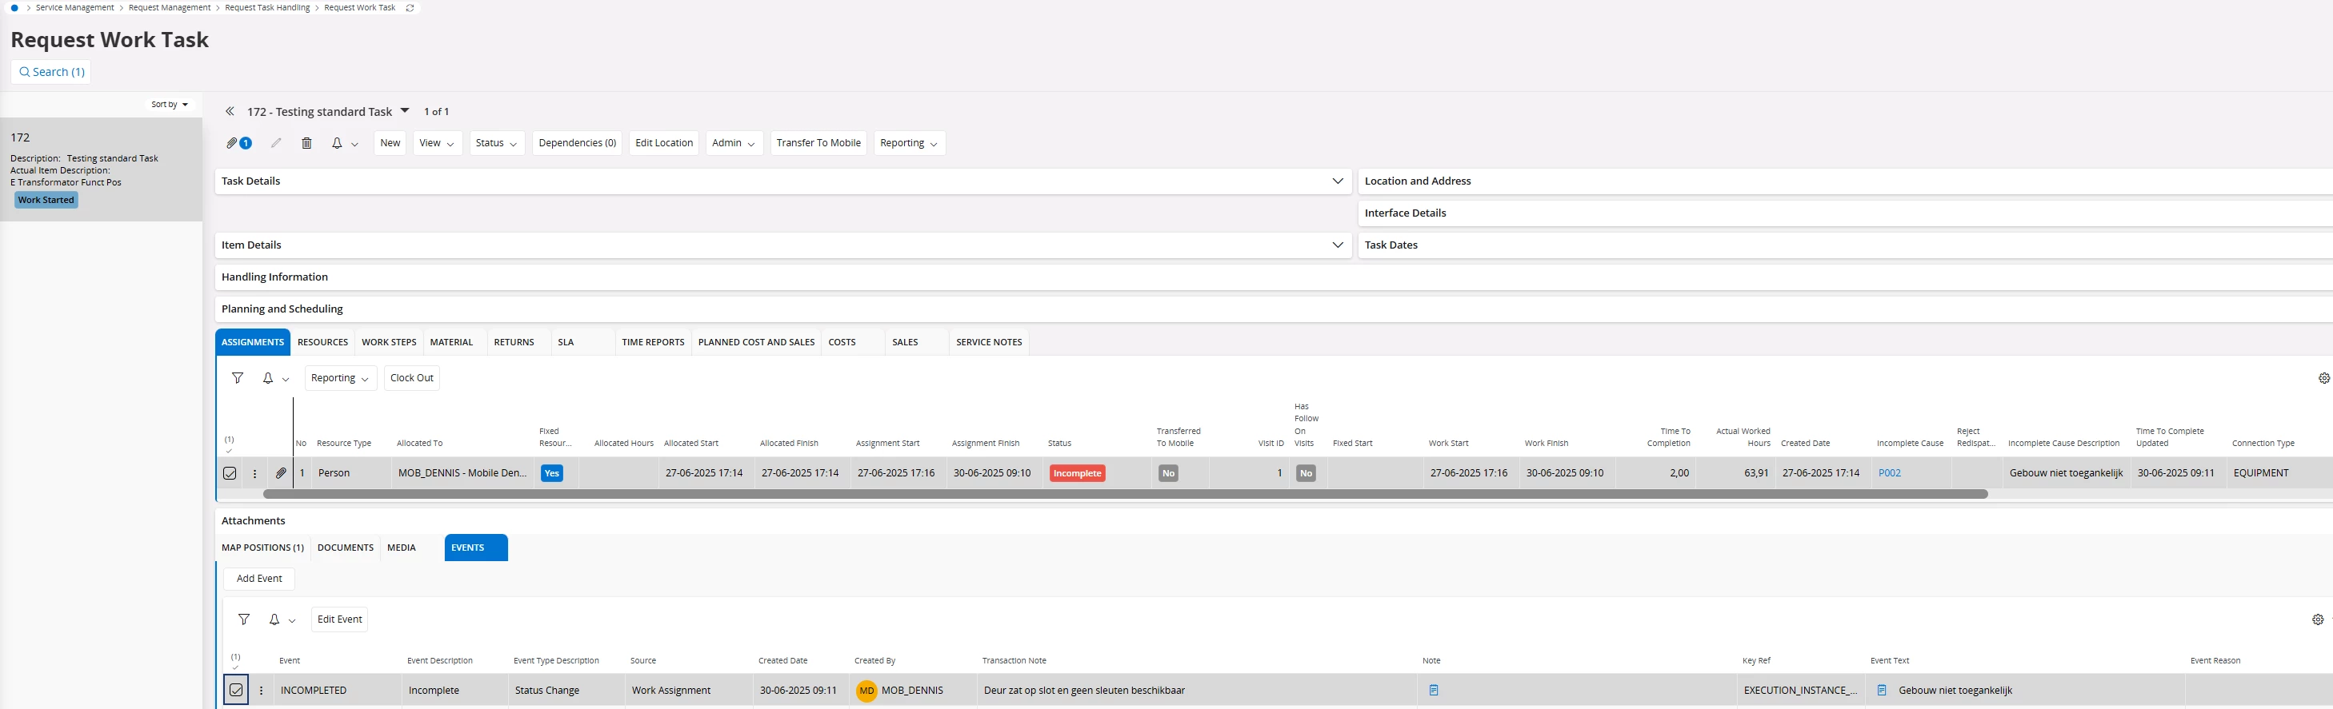This screenshot has width=2333, height=709.
Task: Open the Reporting dropdown beside Clock Out
Action: (339, 378)
